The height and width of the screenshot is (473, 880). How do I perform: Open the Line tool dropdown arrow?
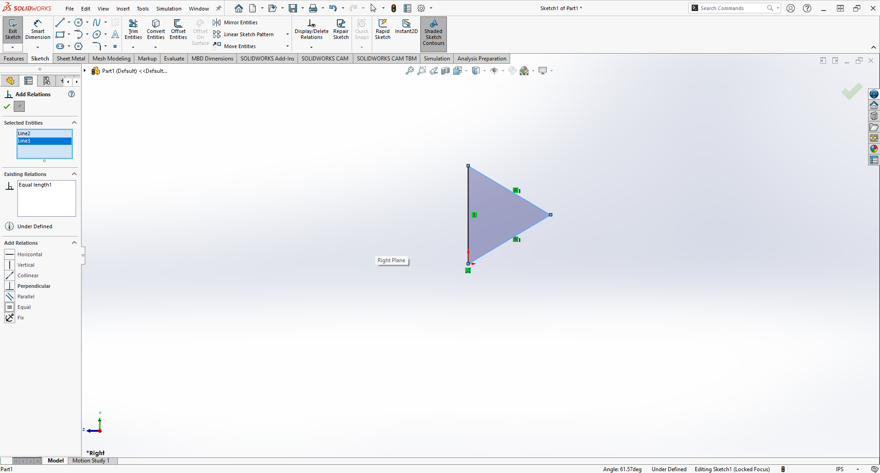coord(69,22)
